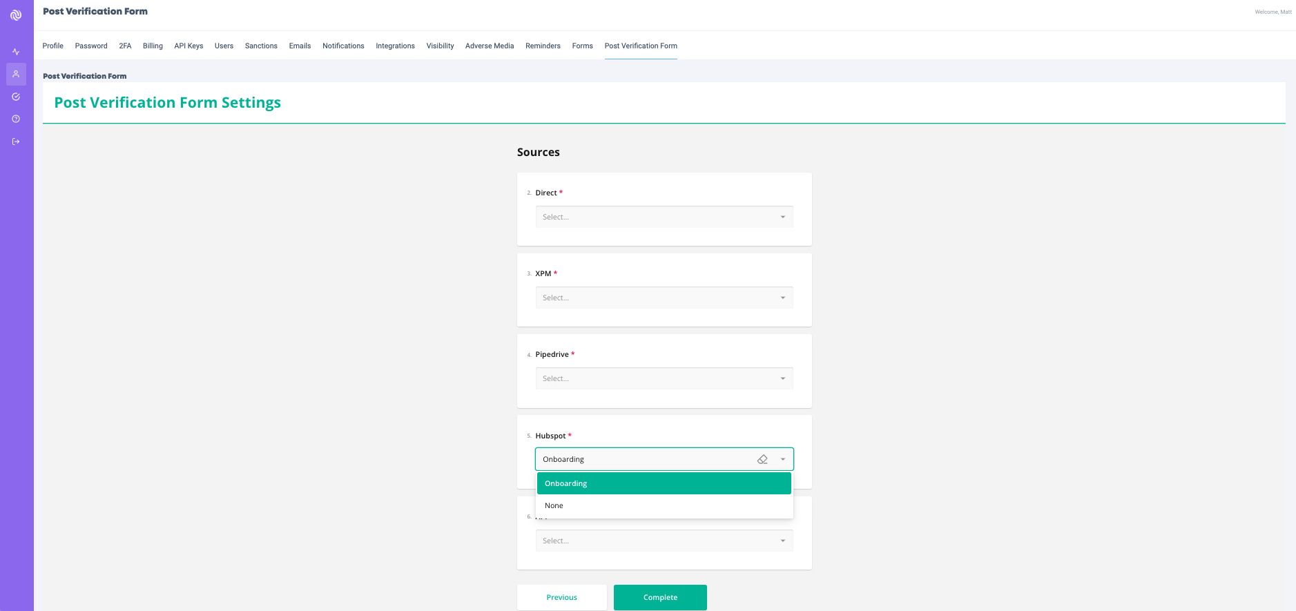Click the app logo in the purple sidebar
The image size is (1296, 611).
[x=16, y=15]
